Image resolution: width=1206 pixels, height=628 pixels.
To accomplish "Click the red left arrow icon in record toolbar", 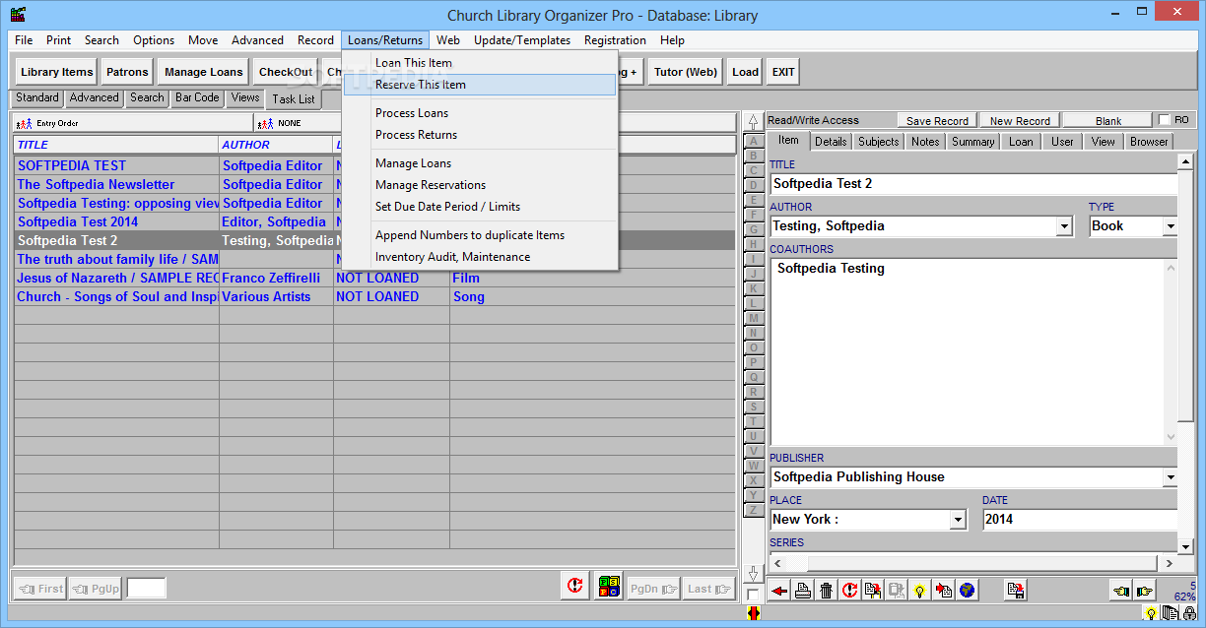I will point(779,591).
